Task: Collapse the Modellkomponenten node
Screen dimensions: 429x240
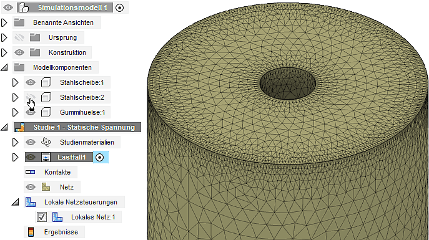Action: click(x=4, y=67)
